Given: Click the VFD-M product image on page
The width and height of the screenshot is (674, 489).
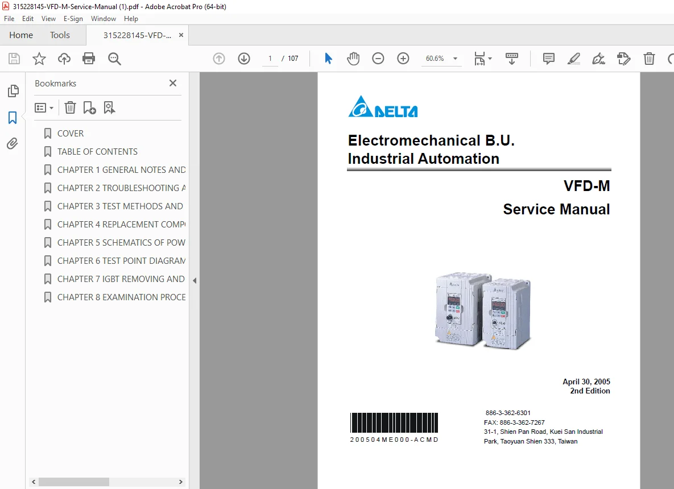Looking at the screenshot, I should (483, 310).
